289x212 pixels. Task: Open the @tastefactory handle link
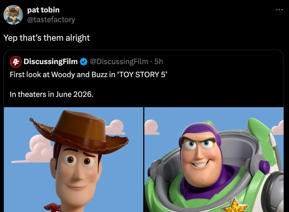[51, 19]
